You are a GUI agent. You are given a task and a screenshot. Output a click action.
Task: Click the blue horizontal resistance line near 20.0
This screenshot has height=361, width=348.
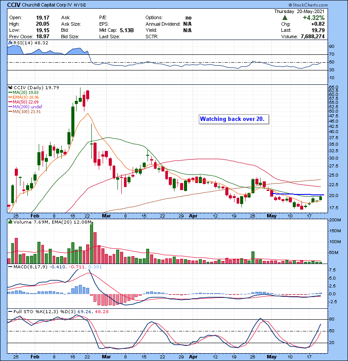click(x=298, y=194)
